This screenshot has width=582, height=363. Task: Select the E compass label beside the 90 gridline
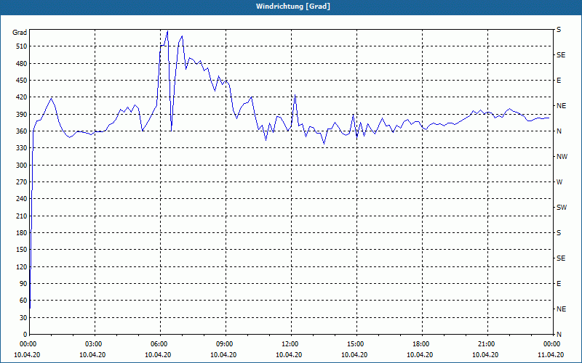[x=559, y=284]
